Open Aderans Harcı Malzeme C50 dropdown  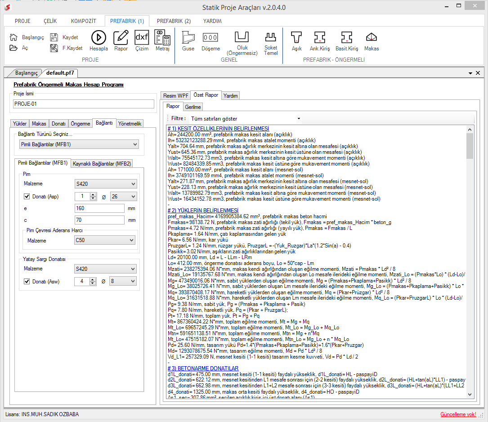104,240
